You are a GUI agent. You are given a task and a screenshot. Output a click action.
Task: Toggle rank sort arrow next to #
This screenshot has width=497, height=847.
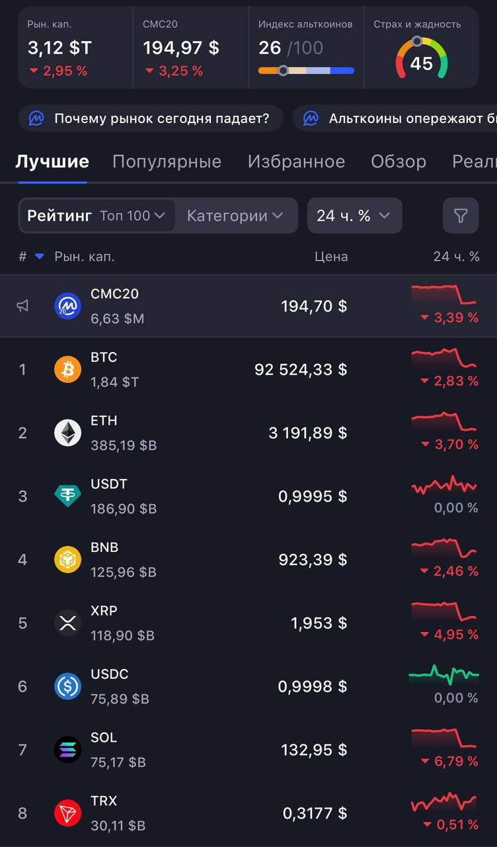click(40, 257)
